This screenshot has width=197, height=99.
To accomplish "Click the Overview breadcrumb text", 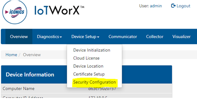I will click(x=32, y=55).
